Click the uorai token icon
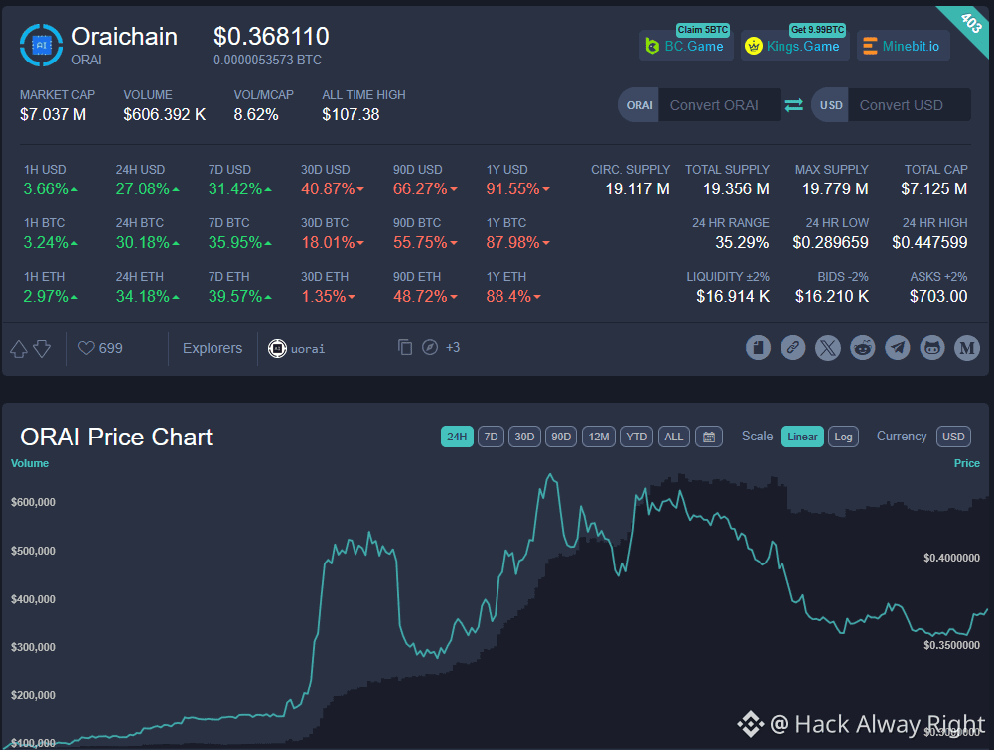Screen dimensions: 994x750 [x=277, y=348]
